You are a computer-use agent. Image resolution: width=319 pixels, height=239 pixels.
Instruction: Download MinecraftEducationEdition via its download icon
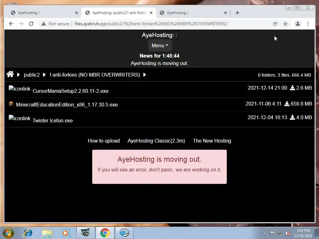287,104
